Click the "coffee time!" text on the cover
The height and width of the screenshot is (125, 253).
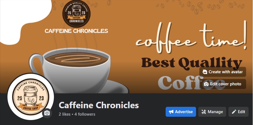tap(191, 38)
